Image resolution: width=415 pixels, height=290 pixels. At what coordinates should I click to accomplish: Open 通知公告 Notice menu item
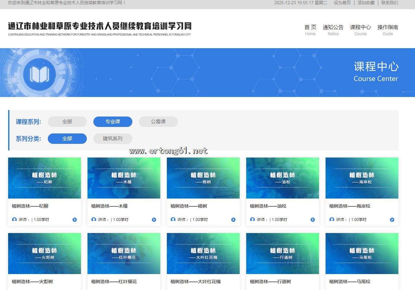tap(333, 30)
